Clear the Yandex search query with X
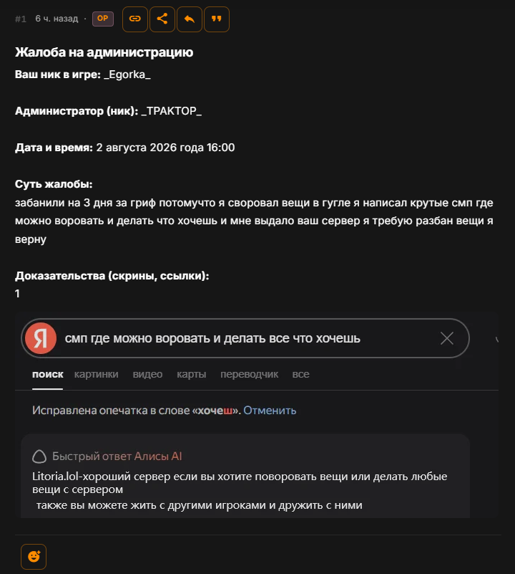Image resolution: width=515 pixels, height=574 pixels. (x=446, y=338)
